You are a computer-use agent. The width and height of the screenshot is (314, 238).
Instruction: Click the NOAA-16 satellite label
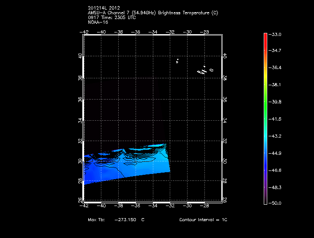tap(97, 23)
